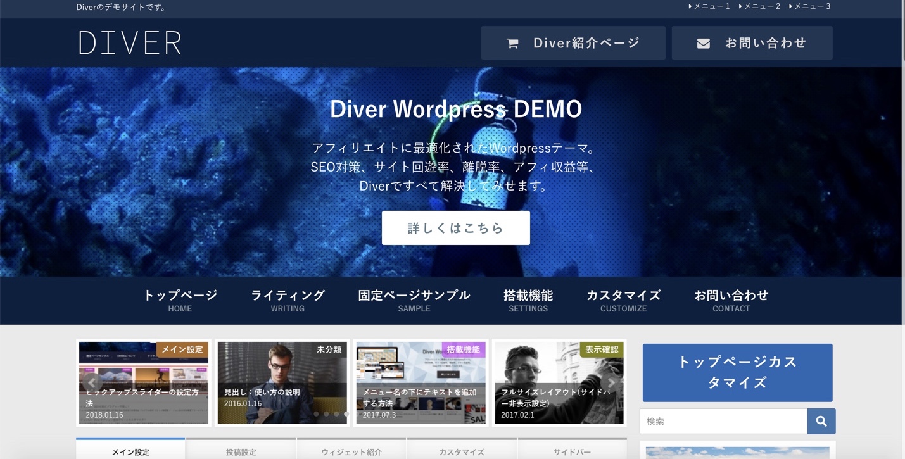The height and width of the screenshot is (459, 905).
Task: Click the search magnifier icon
Action: coord(821,420)
